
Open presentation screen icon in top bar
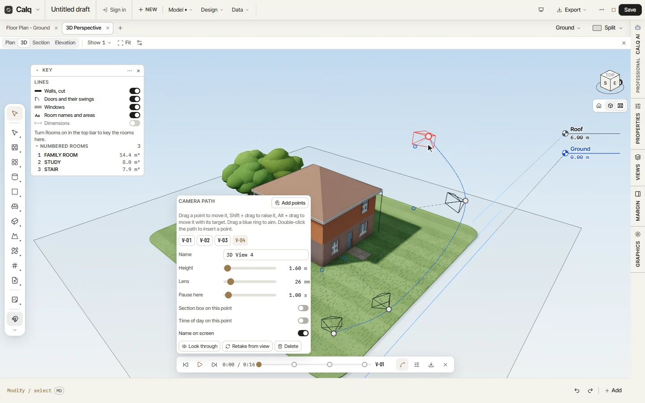(541, 10)
